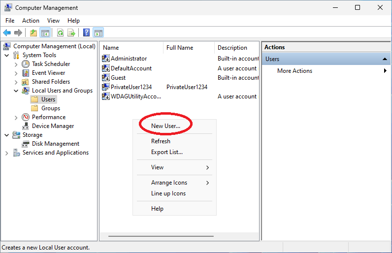Click the Shared Folders icon
Image resolution: width=392 pixels, height=253 pixels.
tap(25, 82)
